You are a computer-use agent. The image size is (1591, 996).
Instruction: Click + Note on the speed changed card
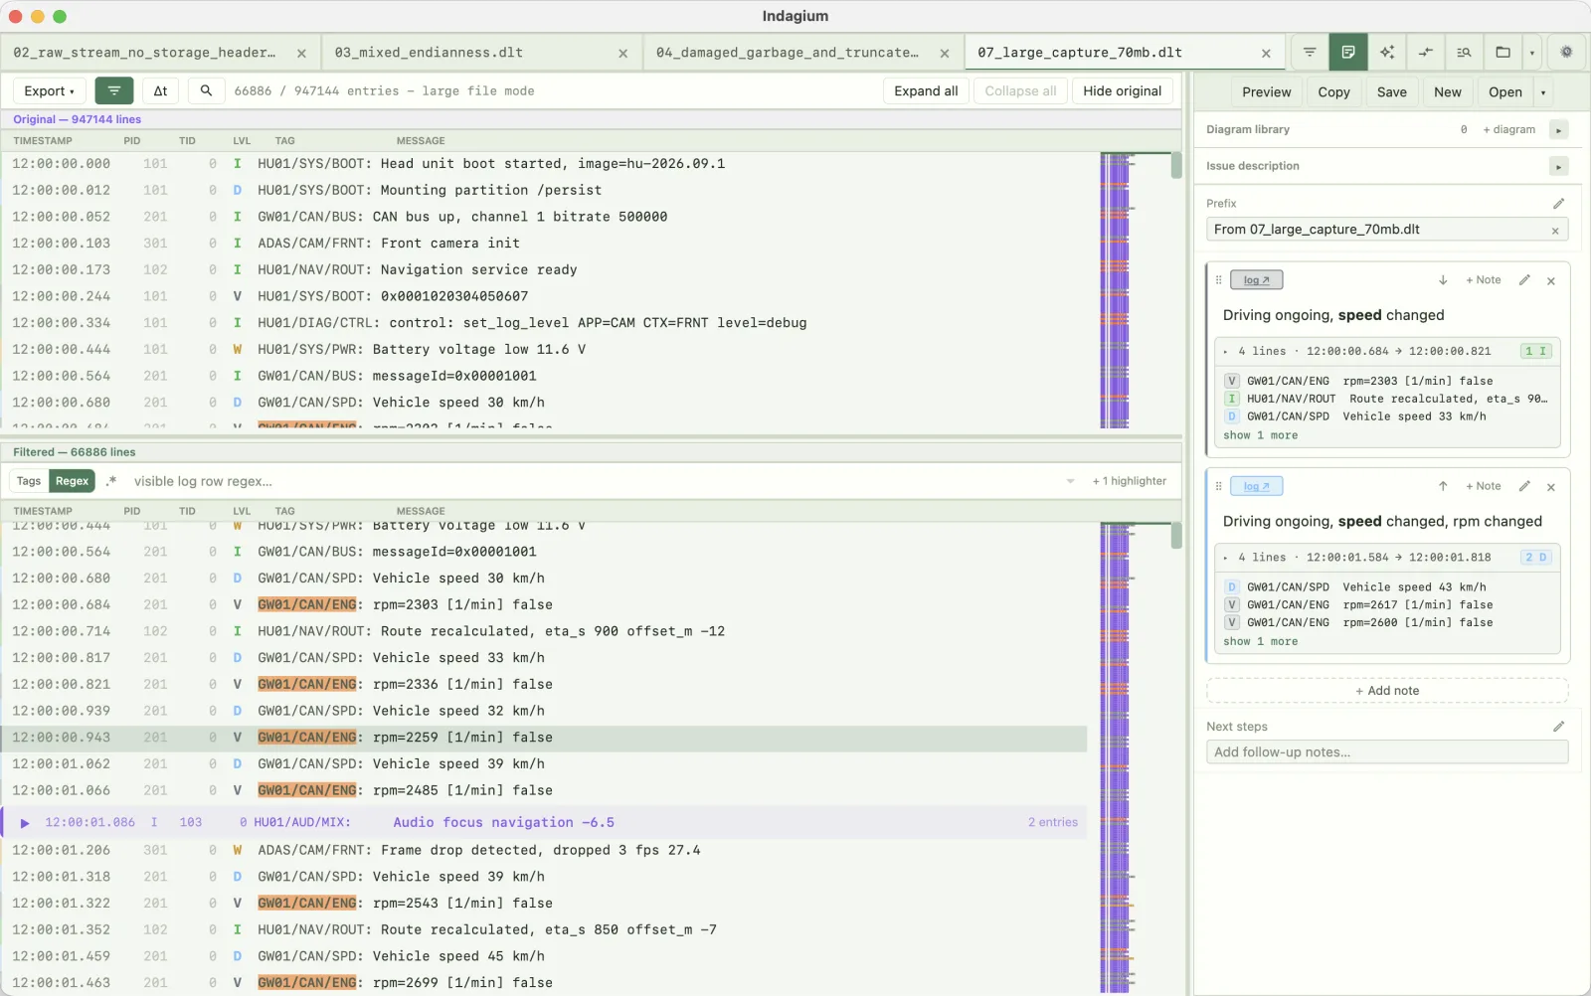1483,280
